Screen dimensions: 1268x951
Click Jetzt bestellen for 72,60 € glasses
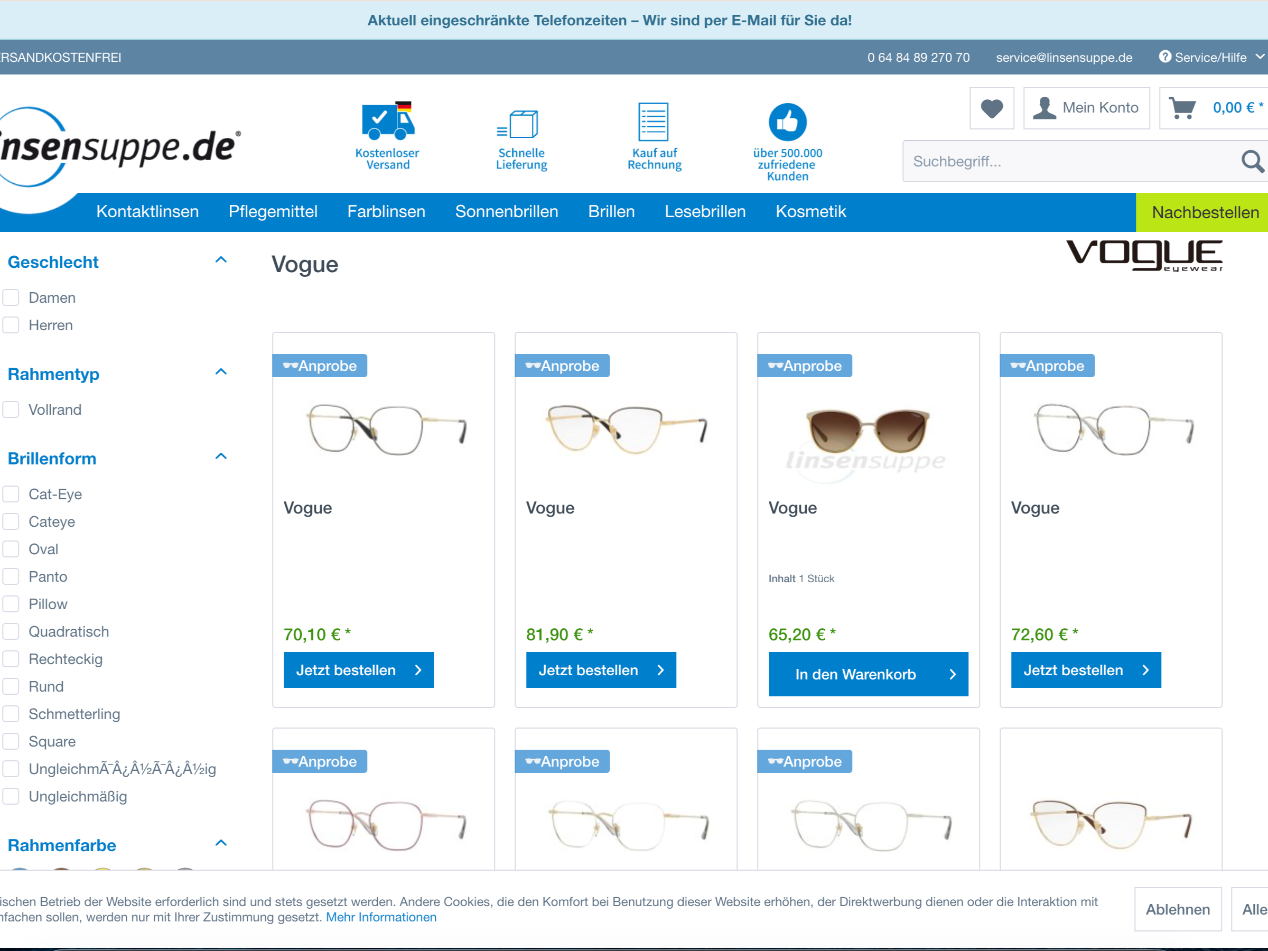click(x=1086, y=670)
